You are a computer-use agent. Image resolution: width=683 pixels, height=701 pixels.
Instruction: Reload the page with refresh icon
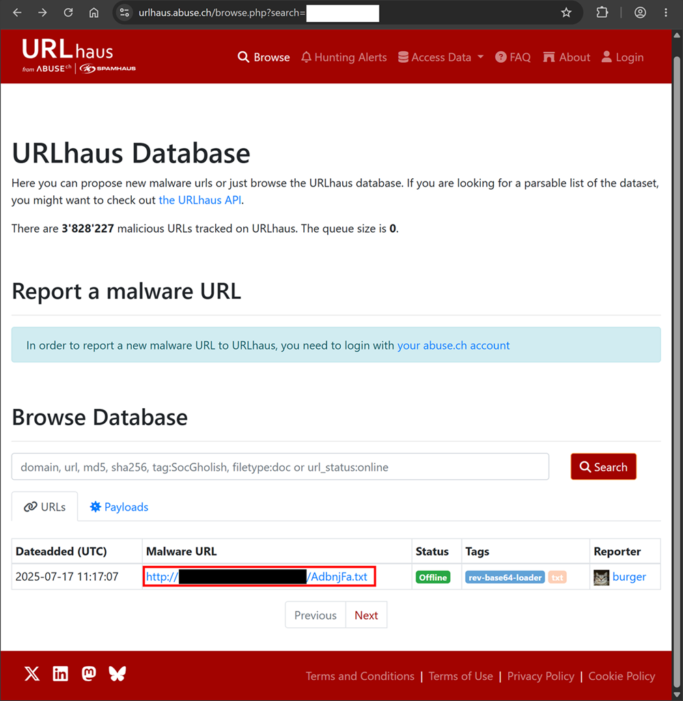click(68, 12)
